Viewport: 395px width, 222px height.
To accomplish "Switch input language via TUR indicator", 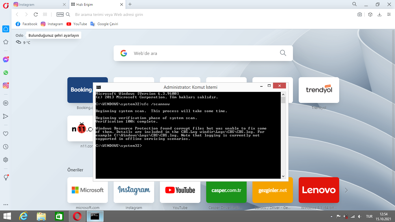I will (x=369, y=216).
